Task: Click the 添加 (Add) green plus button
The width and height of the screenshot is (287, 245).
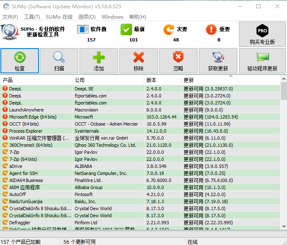Action: coord(99,61)
